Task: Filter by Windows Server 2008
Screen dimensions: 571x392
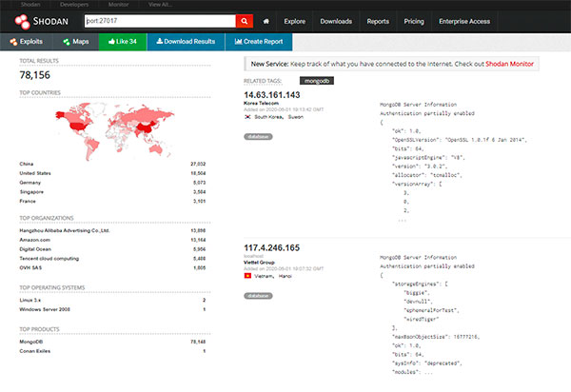Action: (45, 309)
